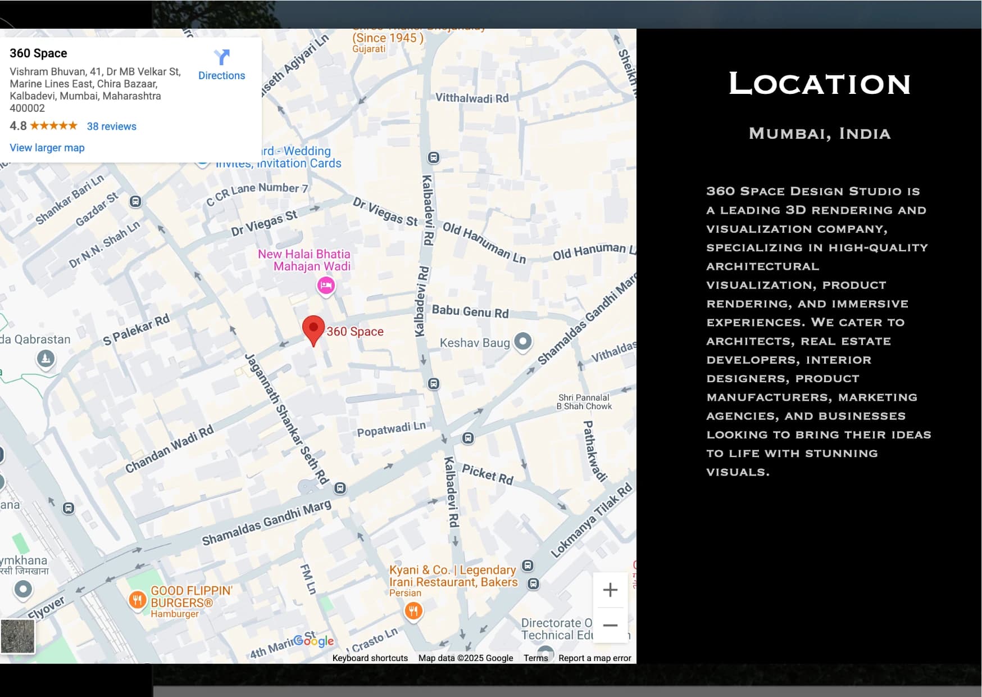Click the bus stop icon near Gazdar St
The height and width of the screenshot is (697, 982).
coord(135,201)
